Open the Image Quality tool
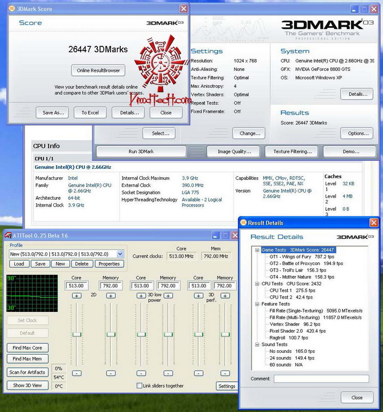Screen dimensions: 383x412 point(234,151)
